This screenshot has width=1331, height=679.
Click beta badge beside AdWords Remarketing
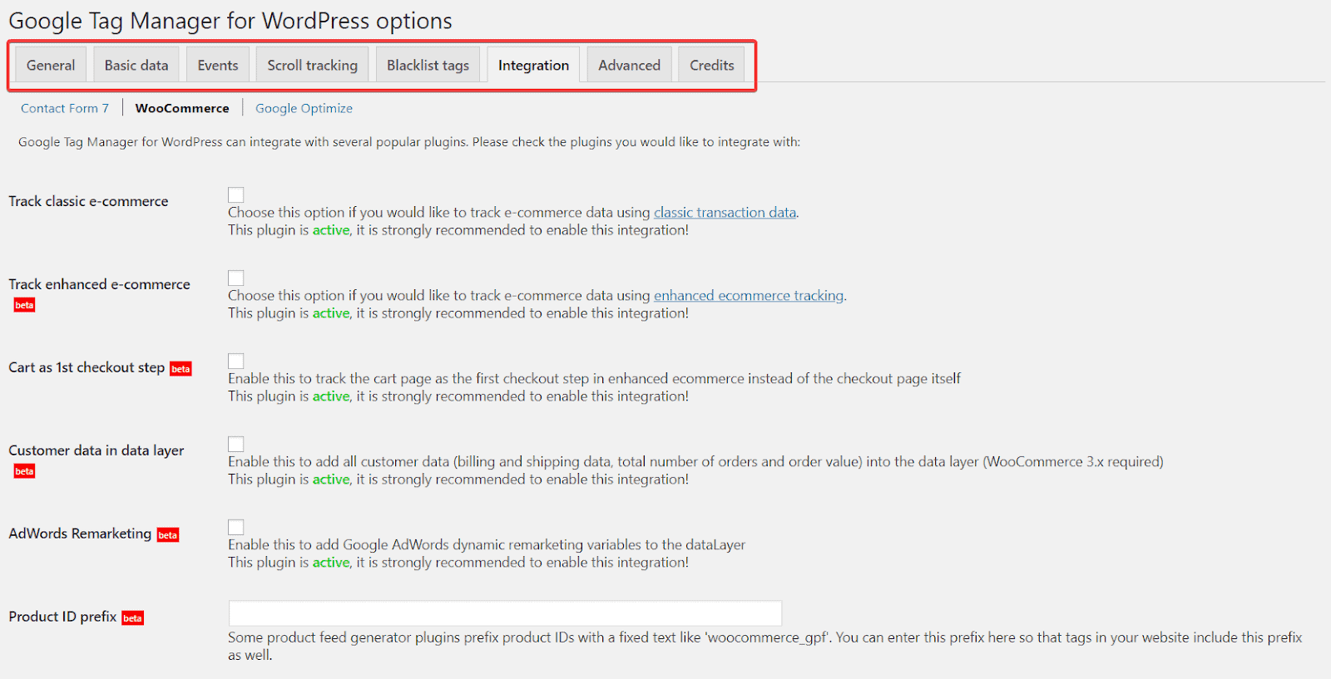pos(168,535)
